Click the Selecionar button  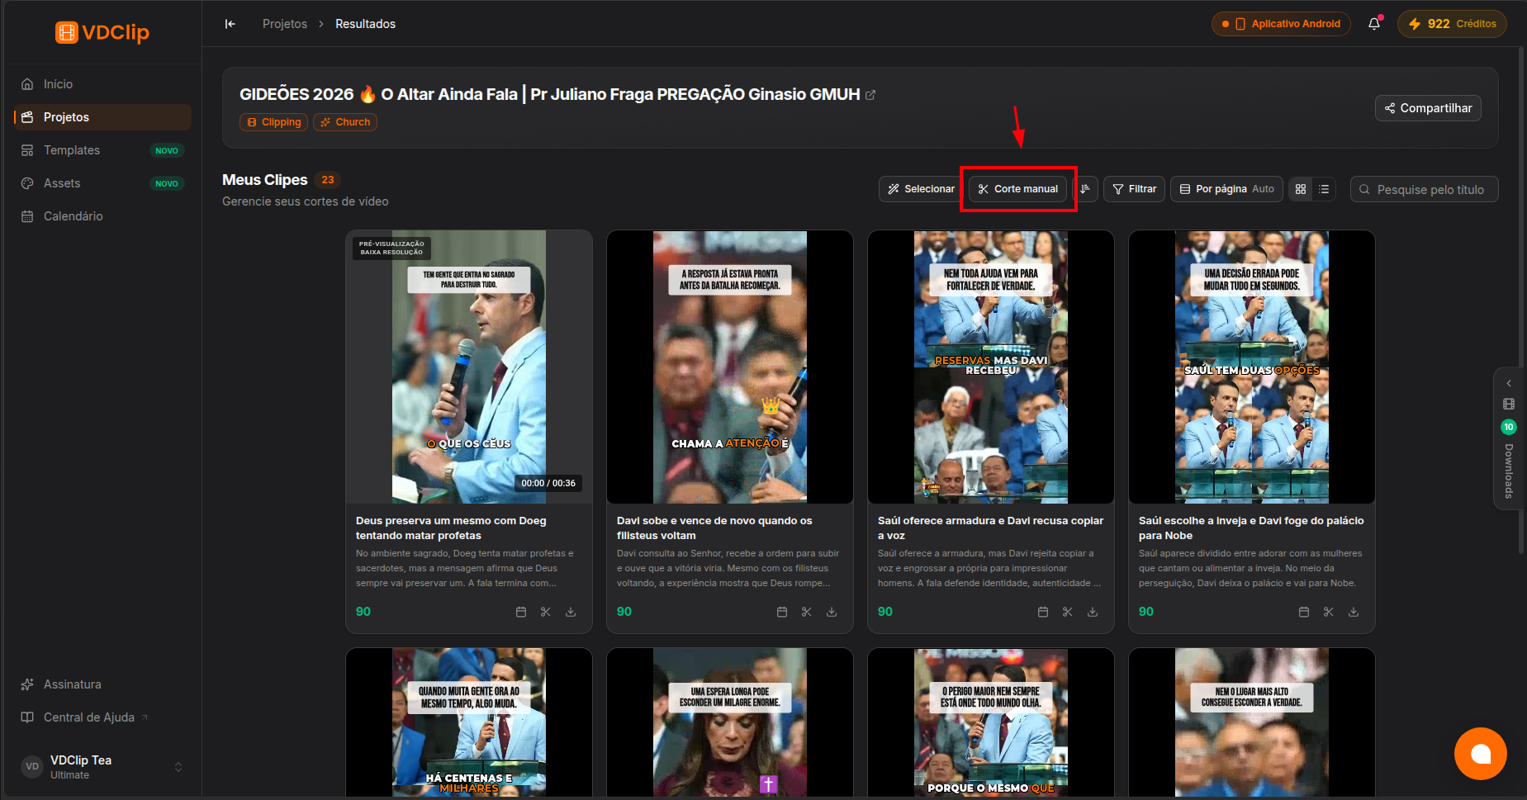[921, 189]
